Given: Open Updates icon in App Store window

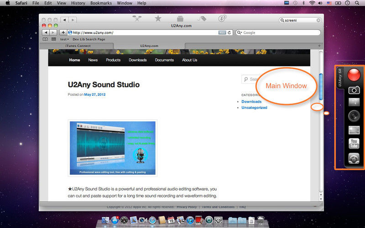Looking at the screenshot, I should [222, 18].
